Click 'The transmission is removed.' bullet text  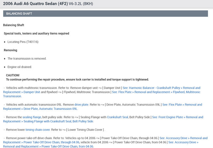pyautogui.click(x=27, y=59)
